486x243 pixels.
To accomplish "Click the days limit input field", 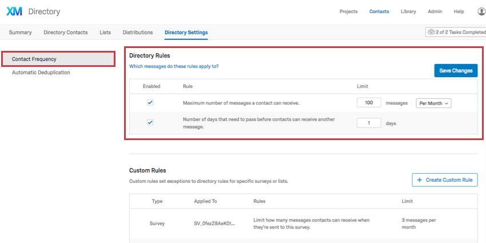I will (369, 123).
